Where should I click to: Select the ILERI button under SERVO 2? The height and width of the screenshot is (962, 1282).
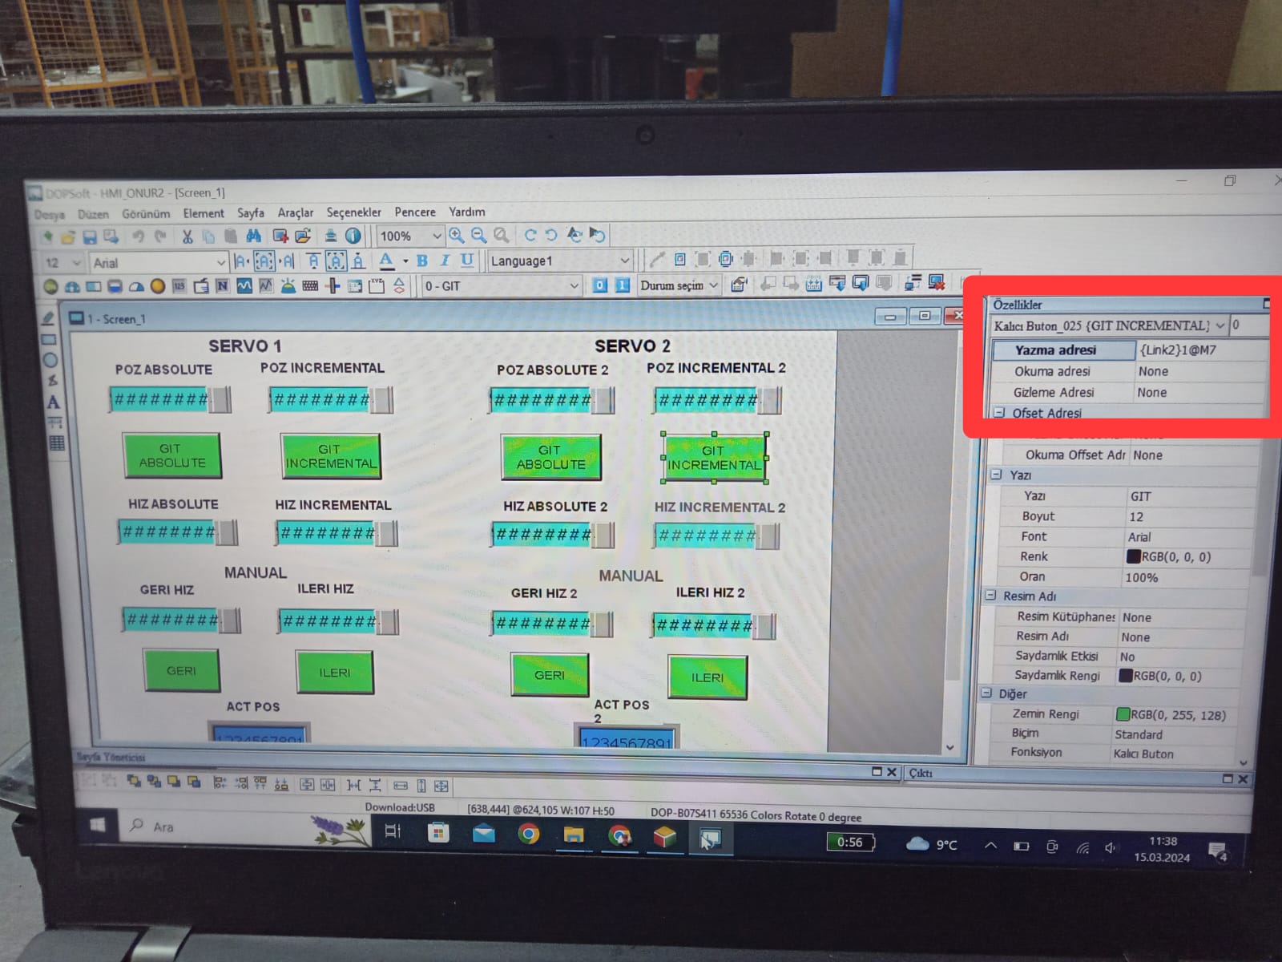pyautogui.click(x=708, y=677)
